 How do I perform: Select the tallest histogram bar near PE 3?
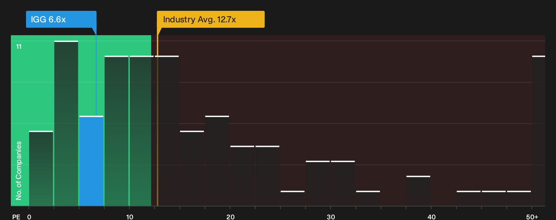(x=66, y=123)
